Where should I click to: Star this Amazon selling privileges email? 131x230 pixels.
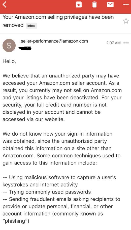126,21
